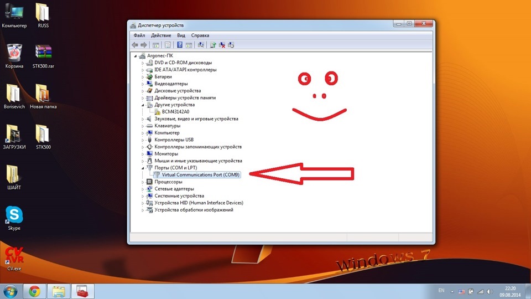Expand the Процессоры node
Screen dimensions: 531x299
143,182
